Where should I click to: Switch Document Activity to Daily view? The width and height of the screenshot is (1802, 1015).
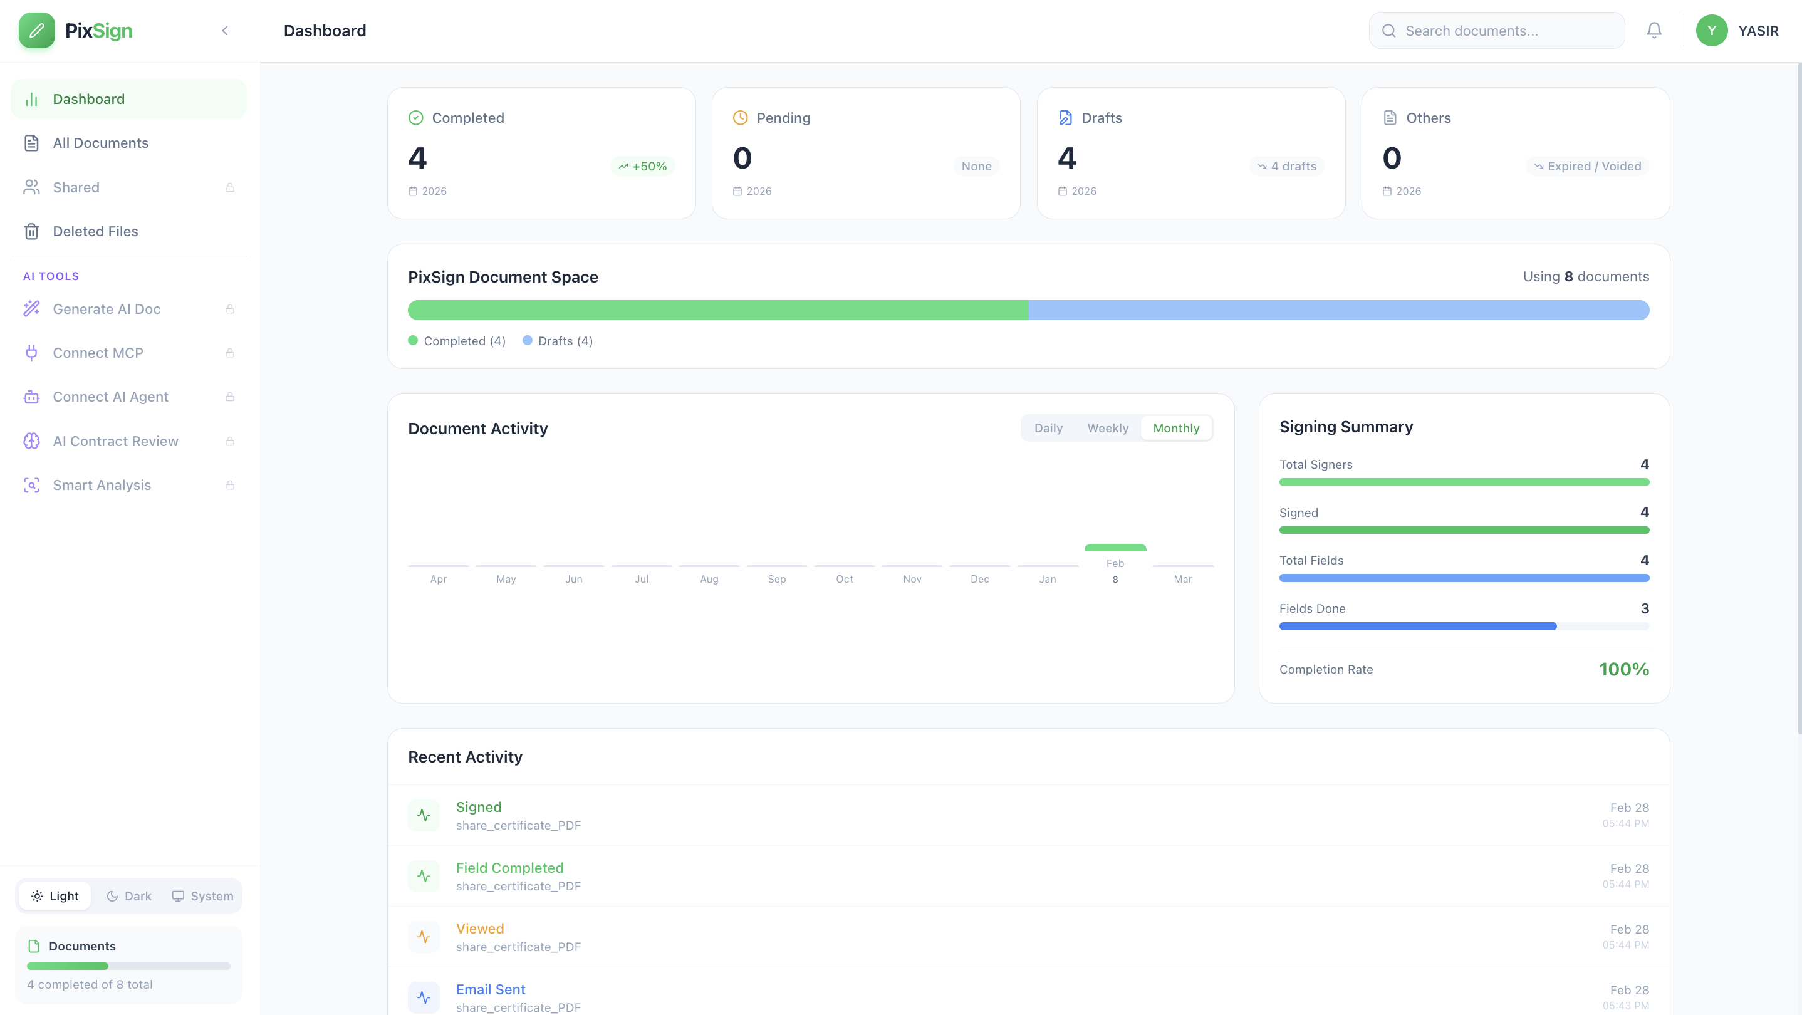(x=1048, y=427)
